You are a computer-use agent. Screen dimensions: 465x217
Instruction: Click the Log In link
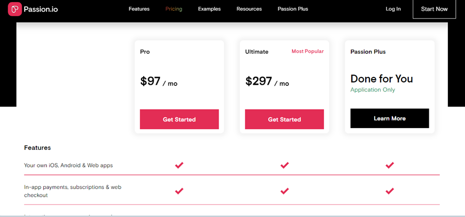click(x=393, y=9)
